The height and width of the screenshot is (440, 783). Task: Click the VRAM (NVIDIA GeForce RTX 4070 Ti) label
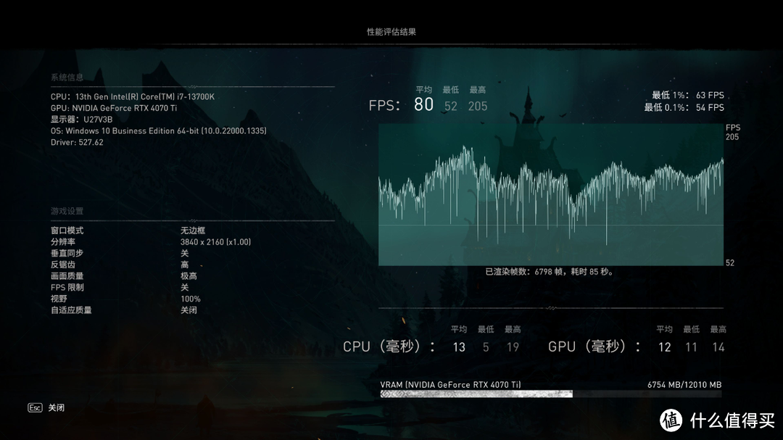450,385
